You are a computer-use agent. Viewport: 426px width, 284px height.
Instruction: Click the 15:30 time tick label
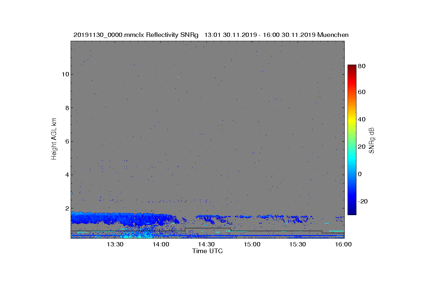coord(297,244)
